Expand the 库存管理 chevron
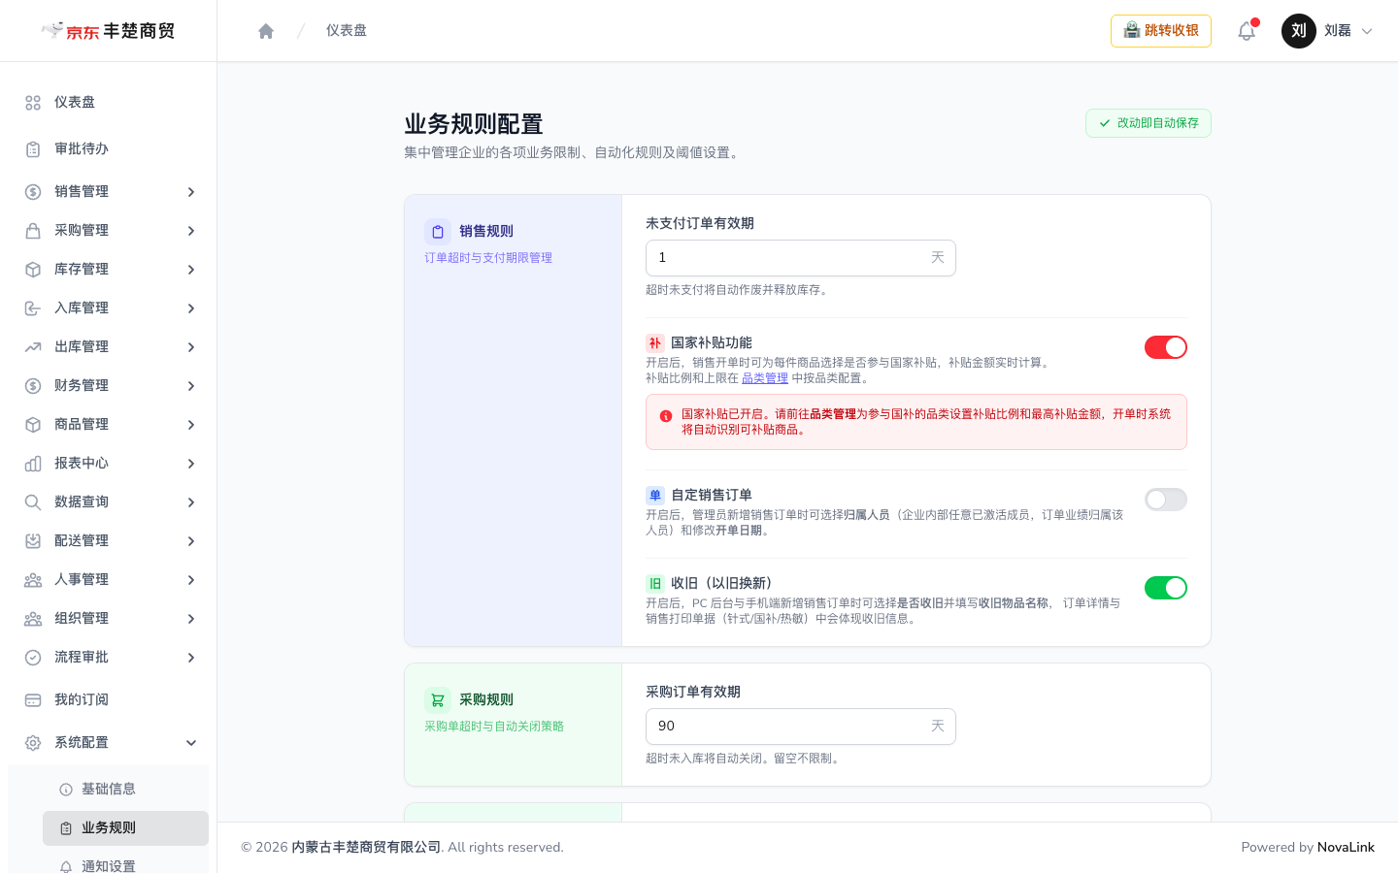 191,270
